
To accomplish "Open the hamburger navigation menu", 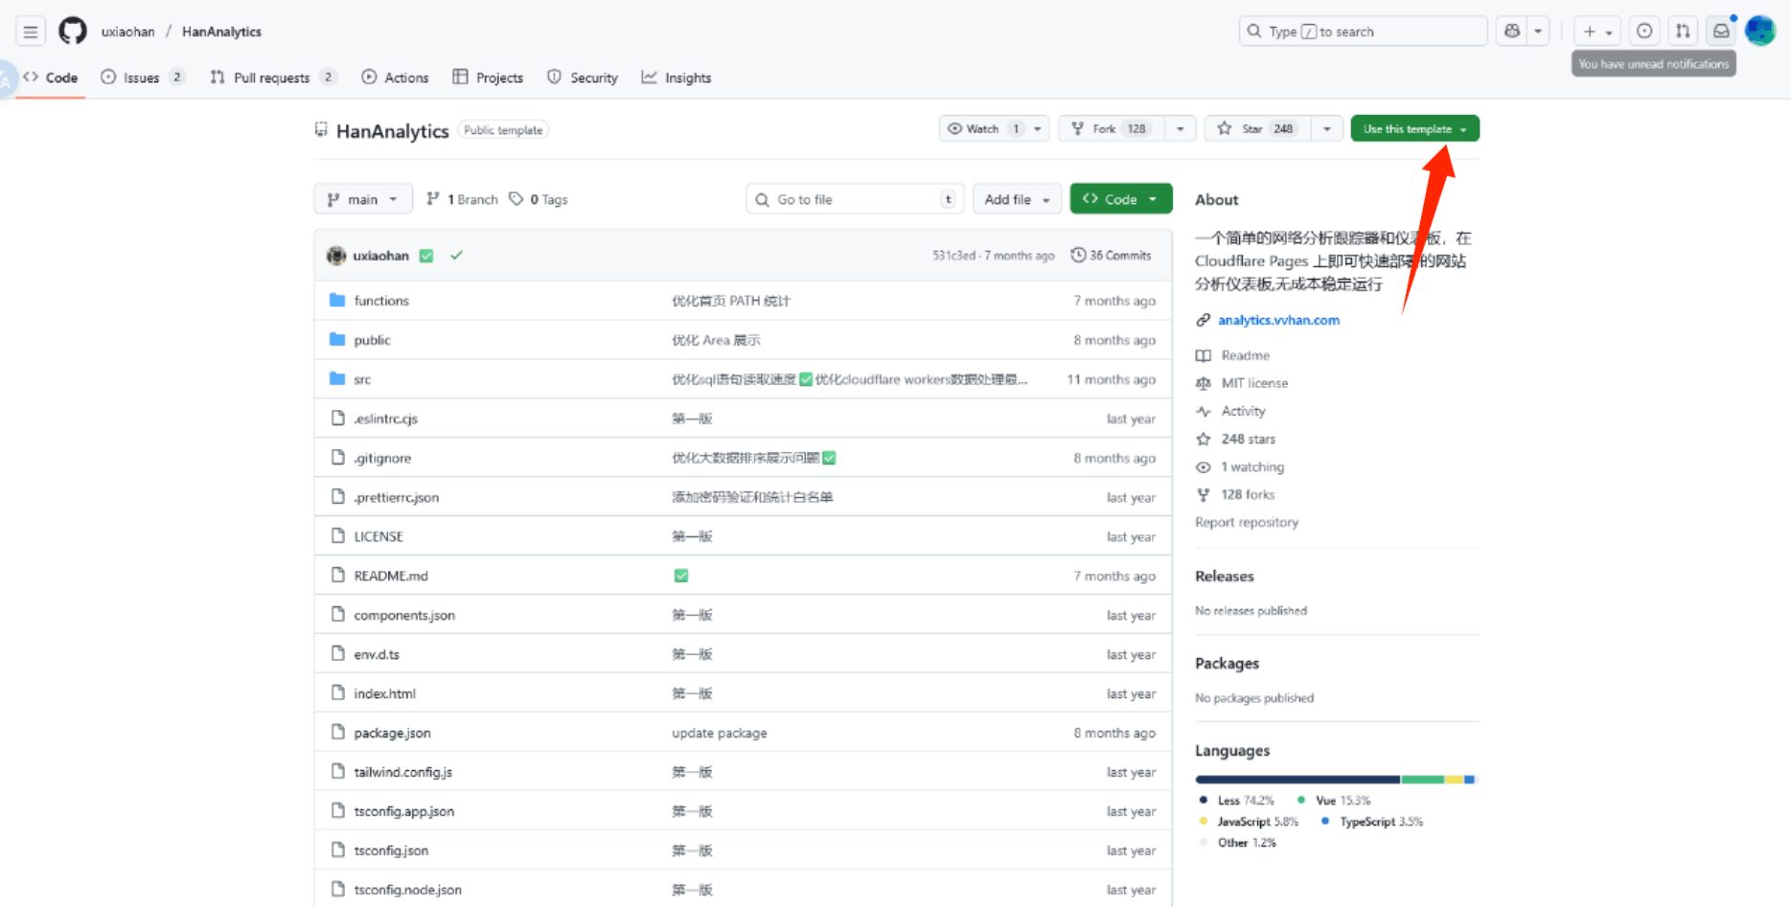I will click(x=31, y=32).
